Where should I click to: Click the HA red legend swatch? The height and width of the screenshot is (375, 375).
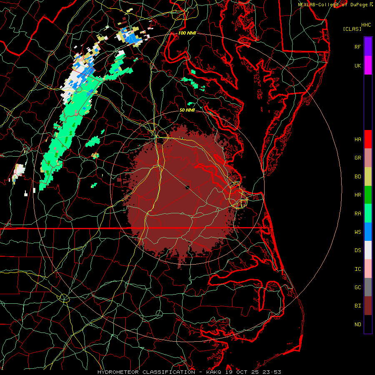[x=368, y=139]
